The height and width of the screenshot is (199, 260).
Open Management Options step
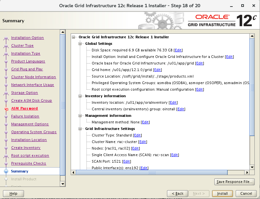click(30, 124)
